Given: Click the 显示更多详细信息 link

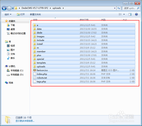Looking at the screenshot, I should point(25,121).
